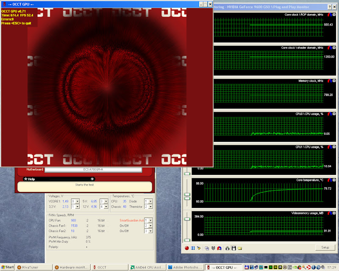Click the overlapping windows icon in monitoring toolbar

pyautogui.click(x=207, y=248)
